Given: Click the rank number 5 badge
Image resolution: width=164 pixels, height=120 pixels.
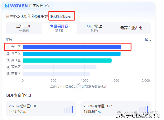Looking at the screenshot, I should coord(8,74).
